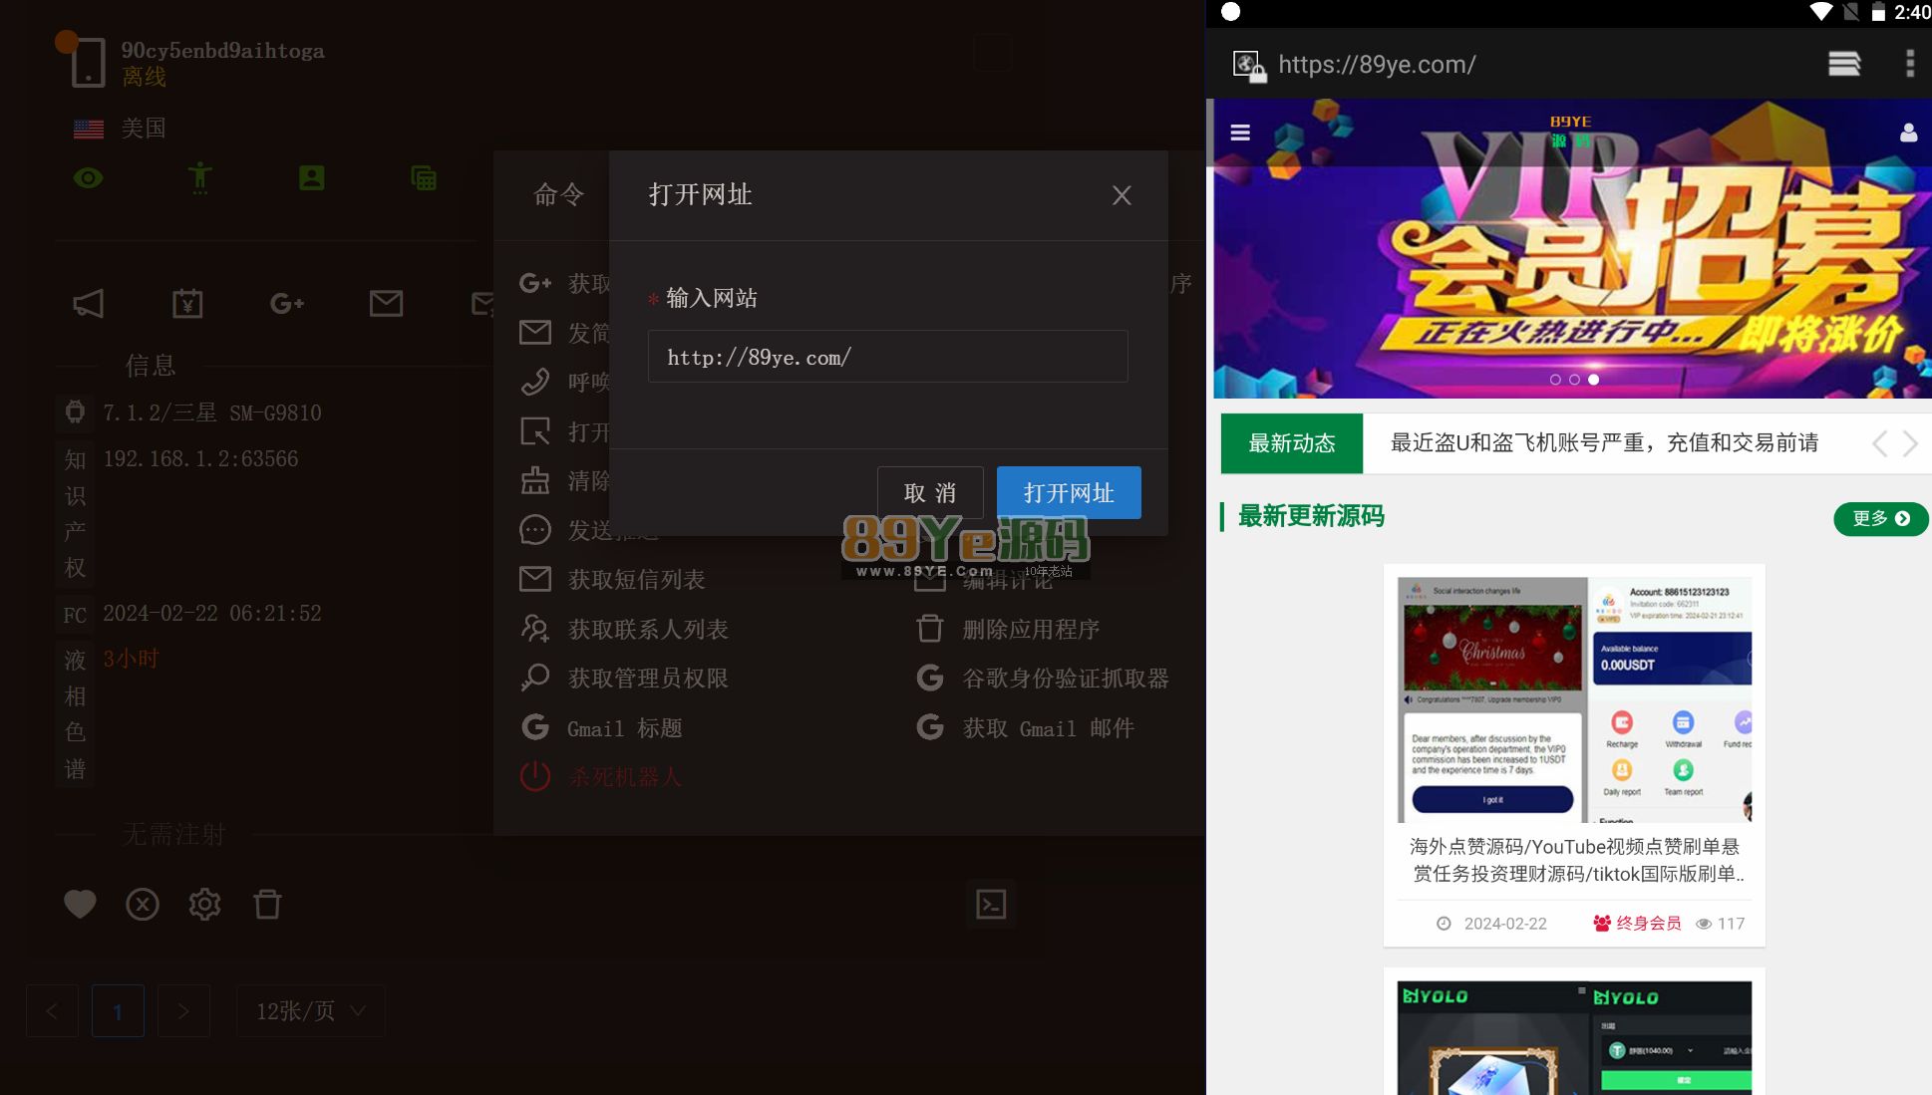Click the scrolling news text 最近盗U和盗飞机账号严重
Viewport: 1932px width, 1095px height.
tap(1604, 443)
